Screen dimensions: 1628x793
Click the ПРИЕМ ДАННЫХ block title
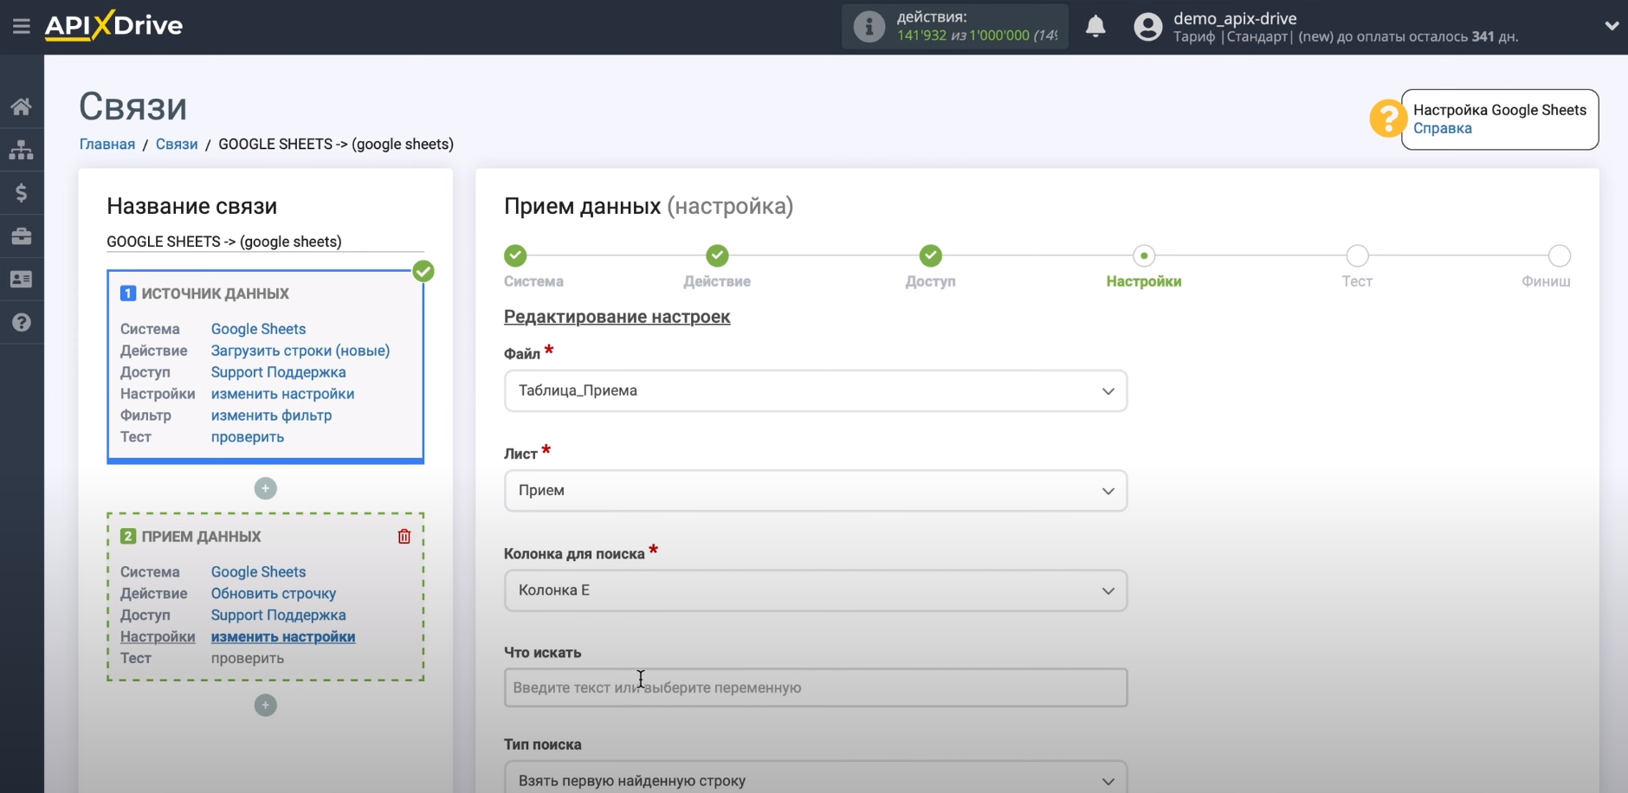[201, 537]
